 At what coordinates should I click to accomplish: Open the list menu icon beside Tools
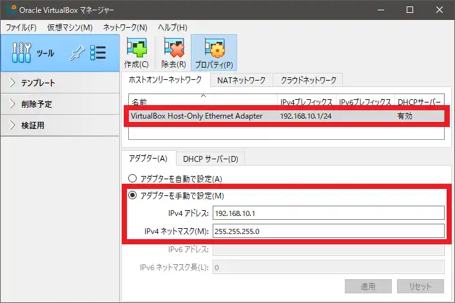pyautogui.click(x=98, y=52)
